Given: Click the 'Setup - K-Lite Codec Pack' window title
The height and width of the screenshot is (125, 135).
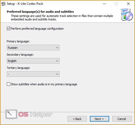Looking at the screenshot, I should point(25,4).
